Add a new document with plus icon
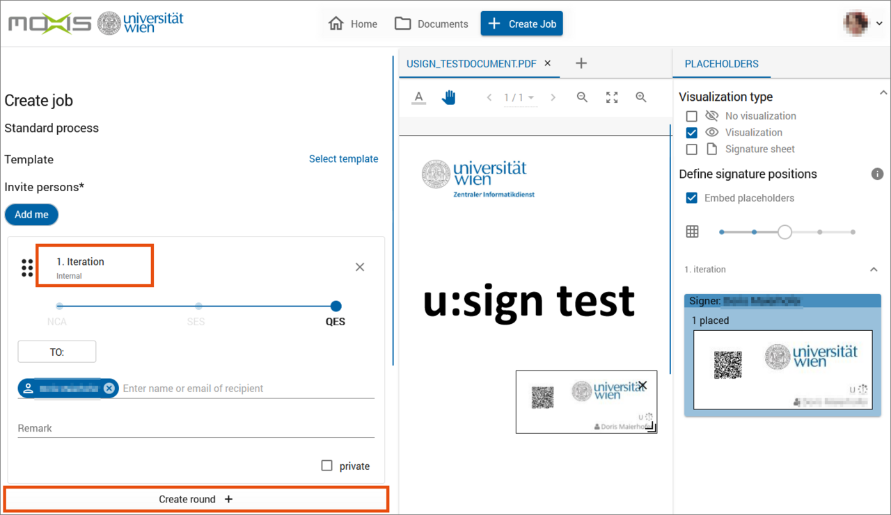Viewport: 891px width, 515px height. (x=581, y=63)
